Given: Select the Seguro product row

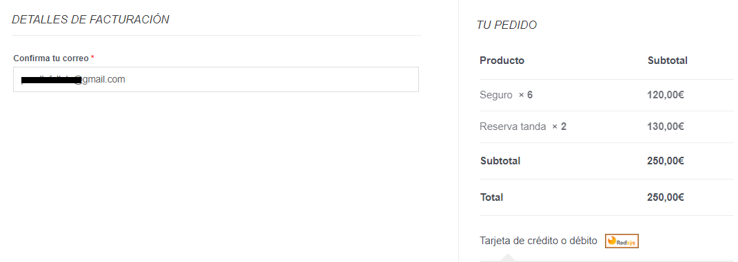Looking at the screenshot, I should 606,96.
